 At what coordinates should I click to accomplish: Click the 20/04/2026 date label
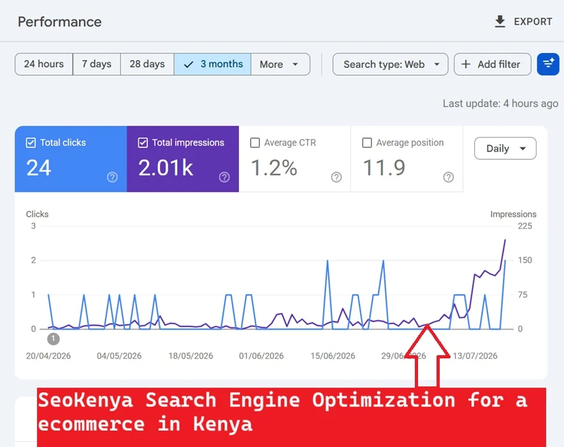[x=48, y=356]
